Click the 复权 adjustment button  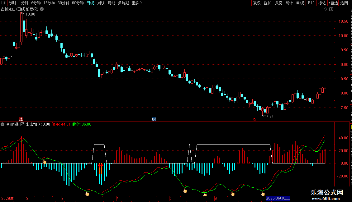pyautogui.click(x=257, y=3)
